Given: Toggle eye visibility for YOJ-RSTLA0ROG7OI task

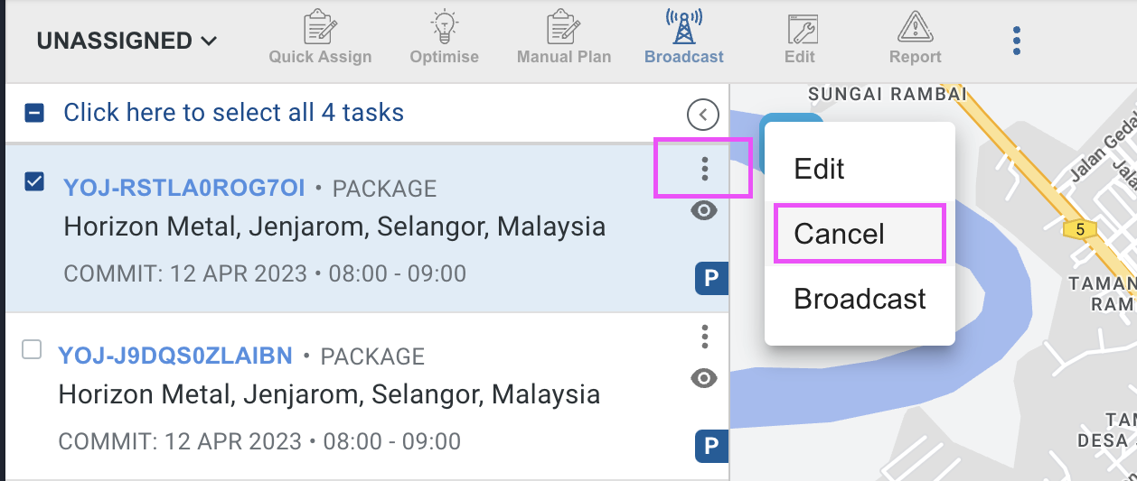Looking at the screenshot, I should pyautogui.click(x=704, y=211).
